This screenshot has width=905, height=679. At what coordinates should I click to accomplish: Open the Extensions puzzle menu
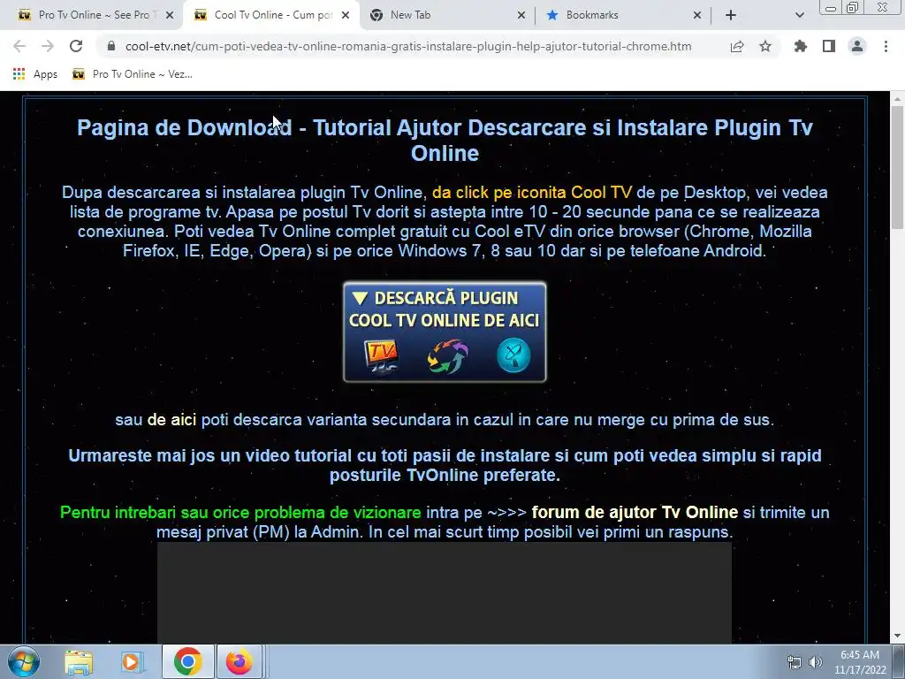point(801,46)
